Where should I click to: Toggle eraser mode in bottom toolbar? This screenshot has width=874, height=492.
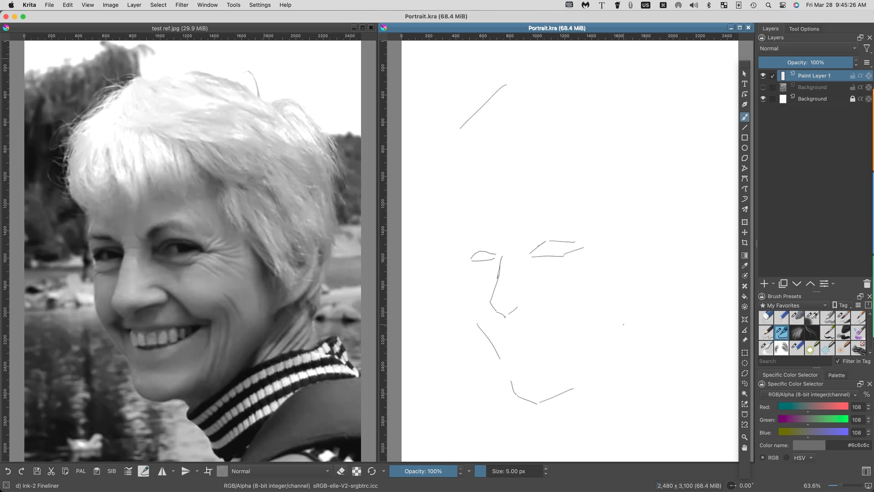click(341, 471)
